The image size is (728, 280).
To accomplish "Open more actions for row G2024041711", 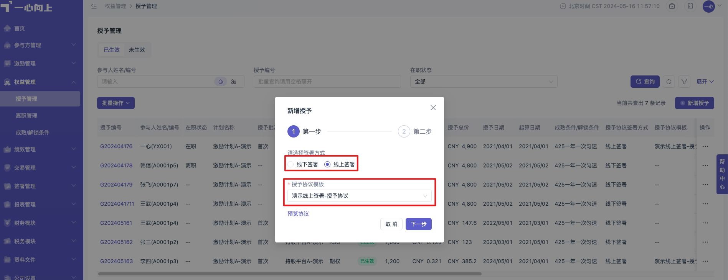I will coord(705,204).
